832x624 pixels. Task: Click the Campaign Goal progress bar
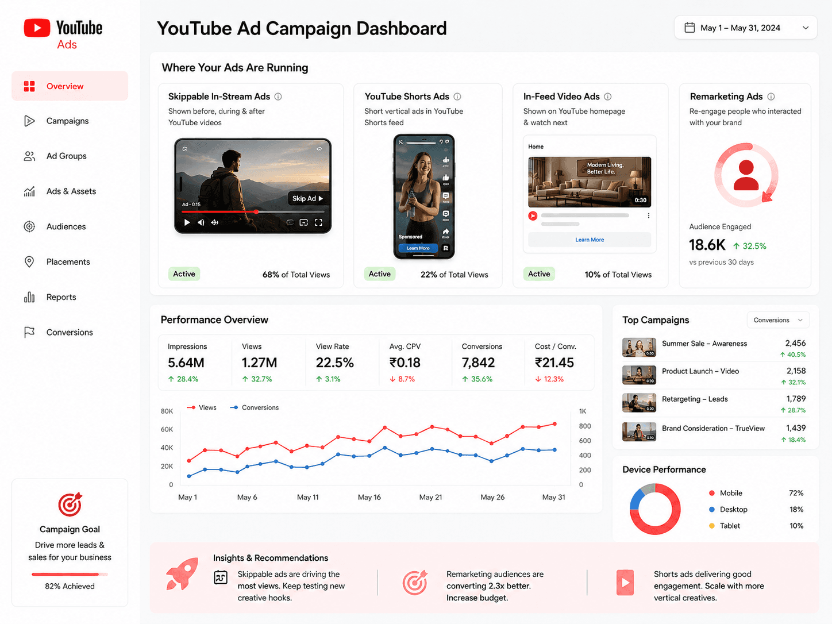70,574
